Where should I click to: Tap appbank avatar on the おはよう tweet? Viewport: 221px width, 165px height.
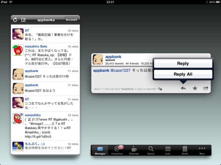18,89
